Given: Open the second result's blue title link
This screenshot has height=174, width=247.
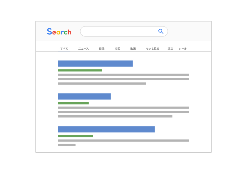Looking at the screenshot, I should [84, 96].
